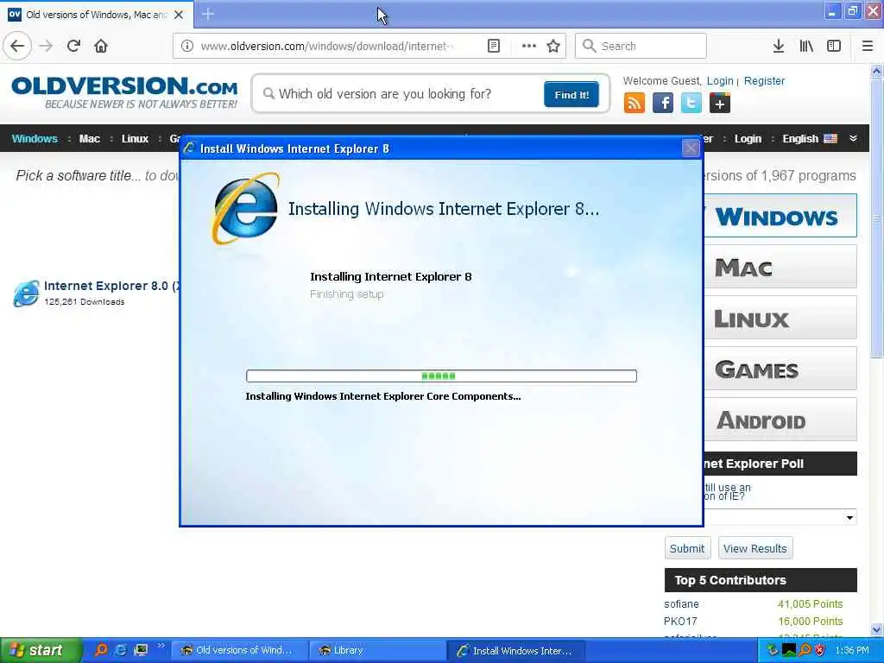The height and width of the screenshot is (663, 884).
Task: Click the View Results button
Action: click(755, 548)
